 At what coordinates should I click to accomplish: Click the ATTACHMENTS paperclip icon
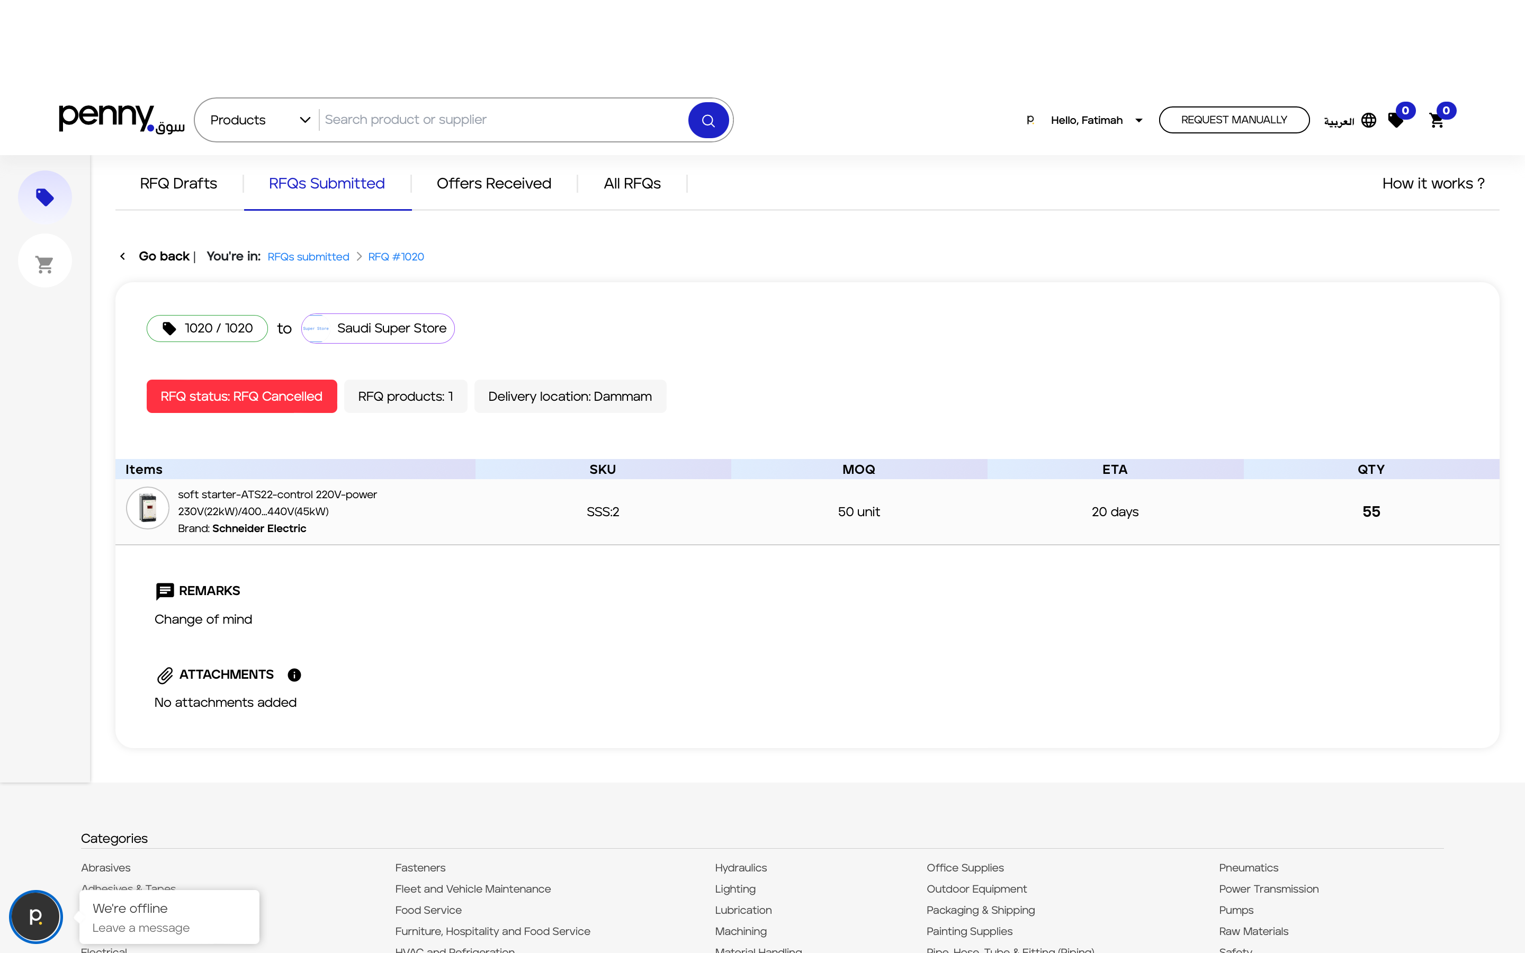[x=165, y=676]
